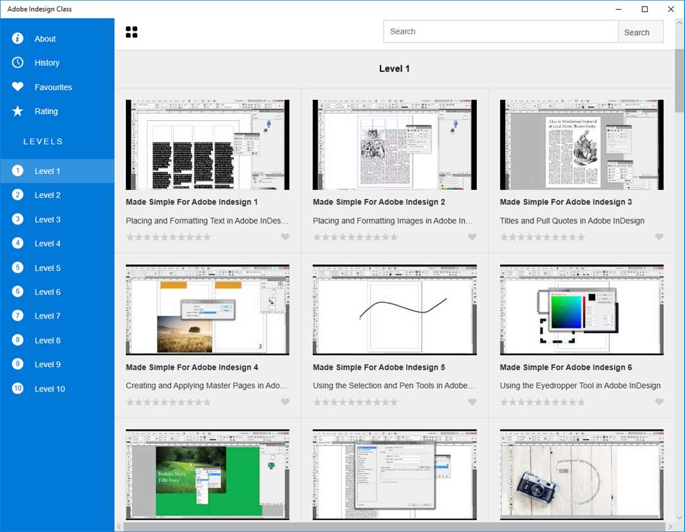Open the History menu item
The width and height of the screenshot is (685, 532).
[57, 62]
